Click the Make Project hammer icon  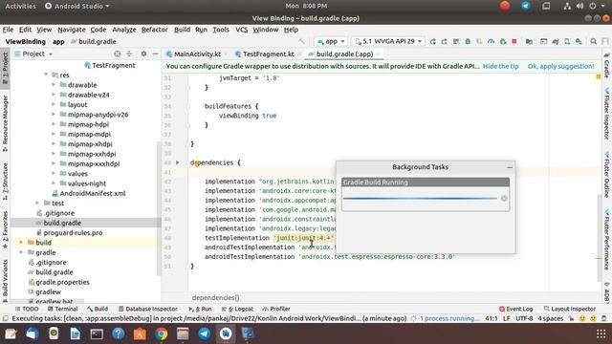point(301,41)
